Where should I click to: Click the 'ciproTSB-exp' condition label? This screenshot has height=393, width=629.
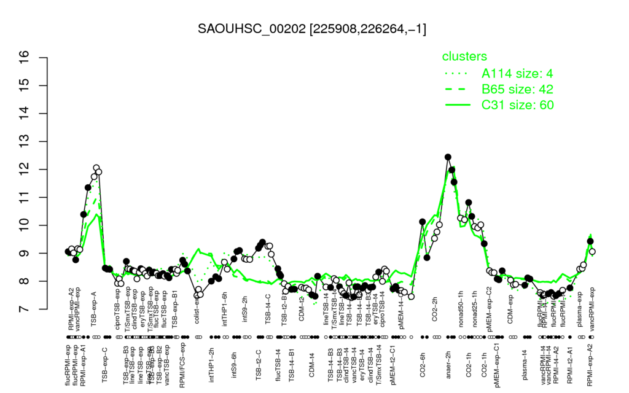coord(118,309)
